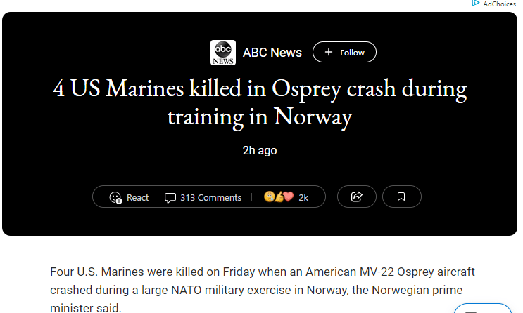The width and height of the screenshot is (523, 313).
Task: Click the "2h ago" timestamp
Action: pyautogui.click(x=260, y=150)
